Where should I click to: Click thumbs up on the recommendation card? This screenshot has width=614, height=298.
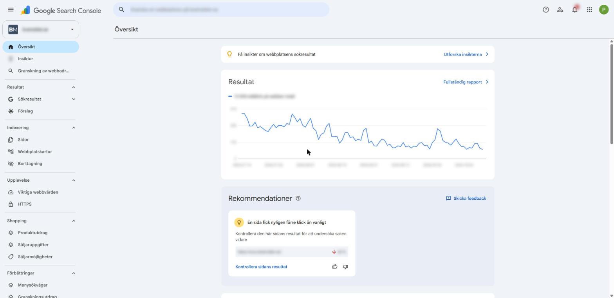(335, 267)
